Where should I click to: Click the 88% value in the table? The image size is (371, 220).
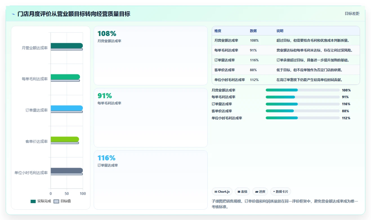click(253, 70)
